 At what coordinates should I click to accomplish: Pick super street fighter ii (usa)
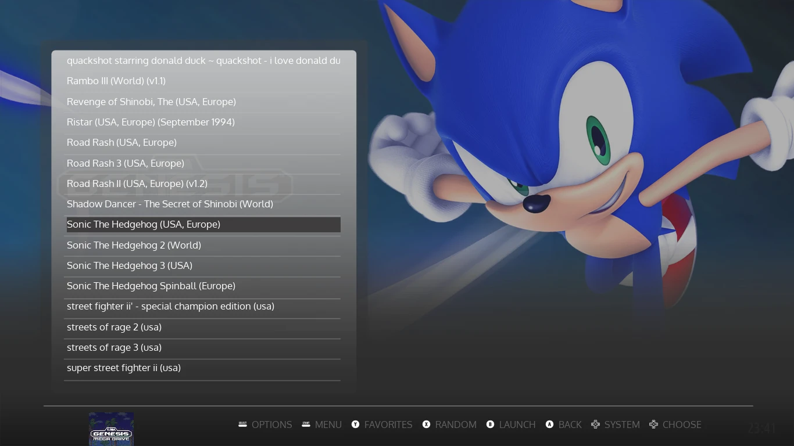point(124,368)
